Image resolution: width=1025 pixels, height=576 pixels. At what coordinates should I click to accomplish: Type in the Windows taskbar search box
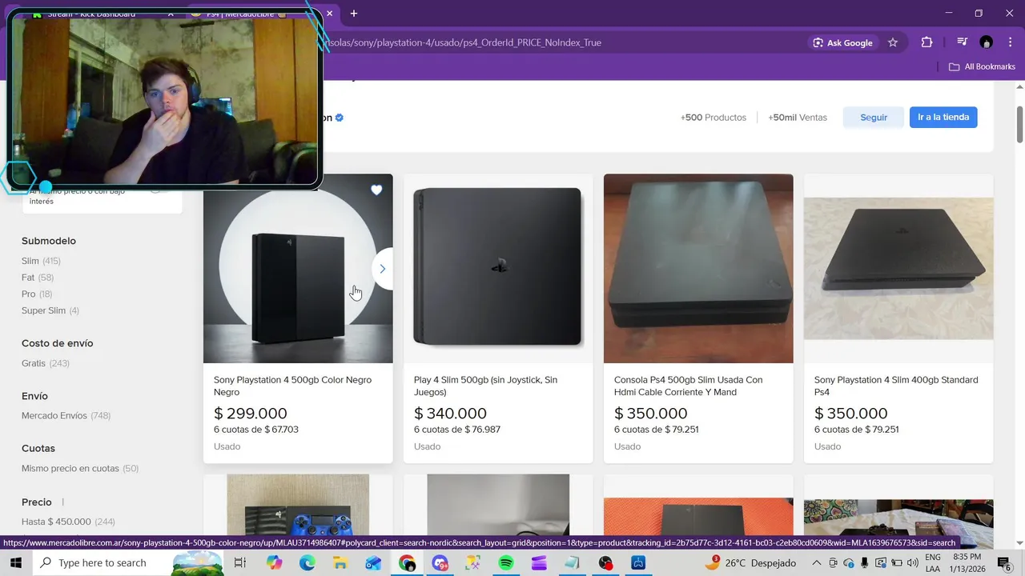coord(101,563)
